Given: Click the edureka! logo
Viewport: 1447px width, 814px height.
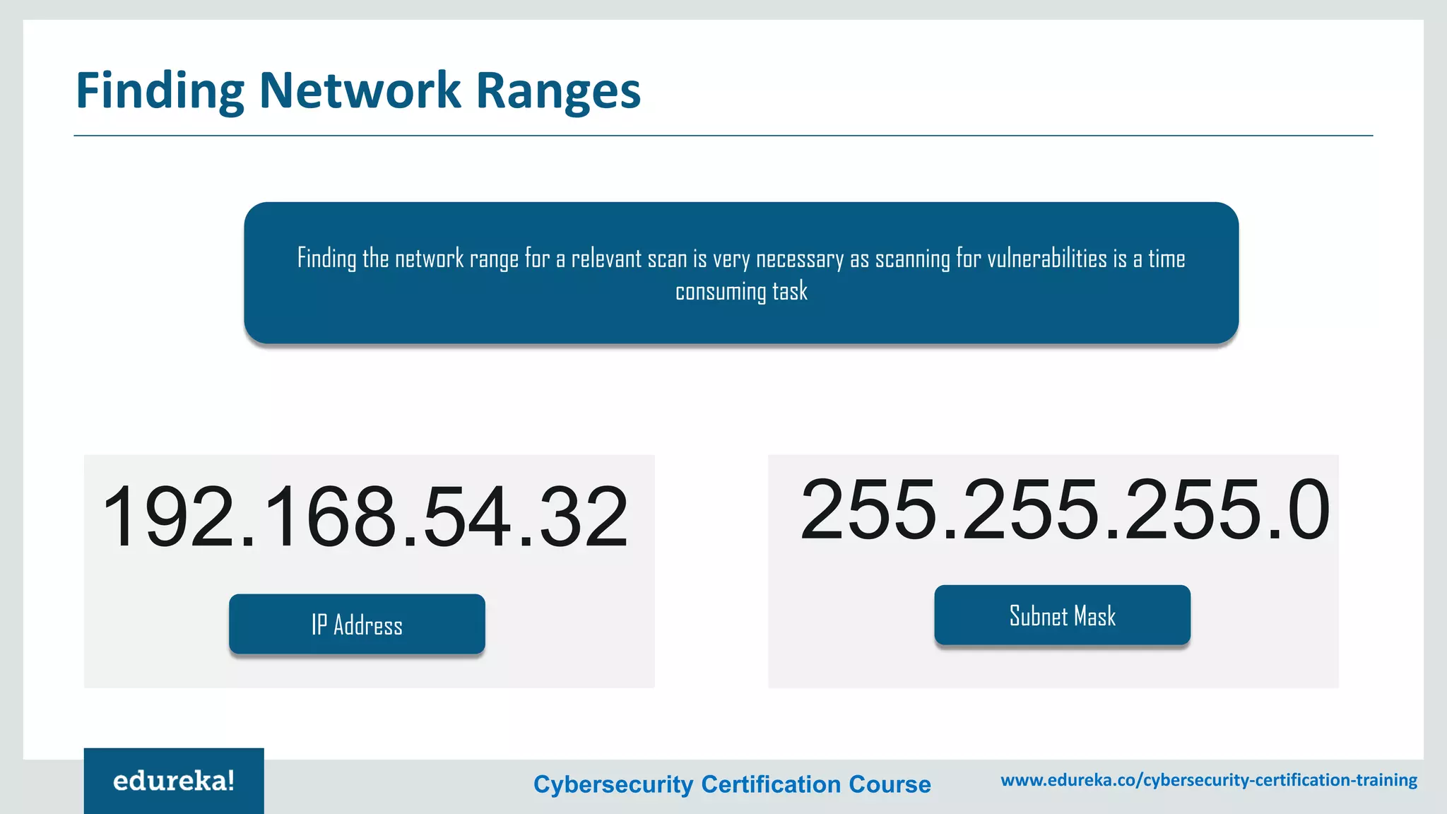Looking at the screenshot, I should coord(174,781).
